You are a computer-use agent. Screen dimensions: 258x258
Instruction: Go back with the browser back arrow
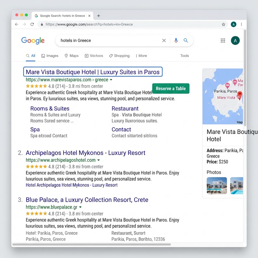[x=17, y=24]
